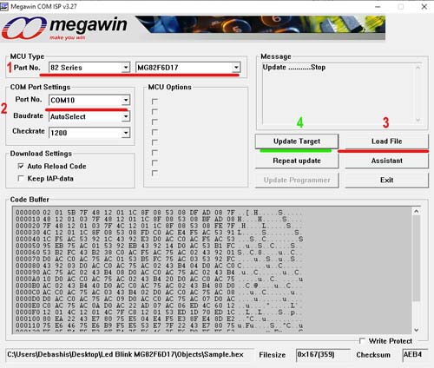Click the Megawin COM ISP title bar icon
The height and width of the screenshot is (368, 434).
tap(4, 6)
